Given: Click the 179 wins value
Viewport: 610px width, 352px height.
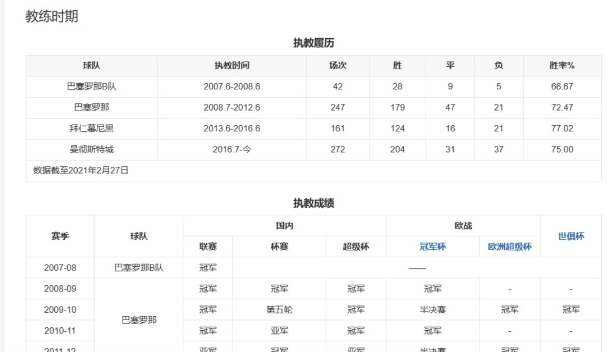Looking at the screenshot, I should (398, 107).
